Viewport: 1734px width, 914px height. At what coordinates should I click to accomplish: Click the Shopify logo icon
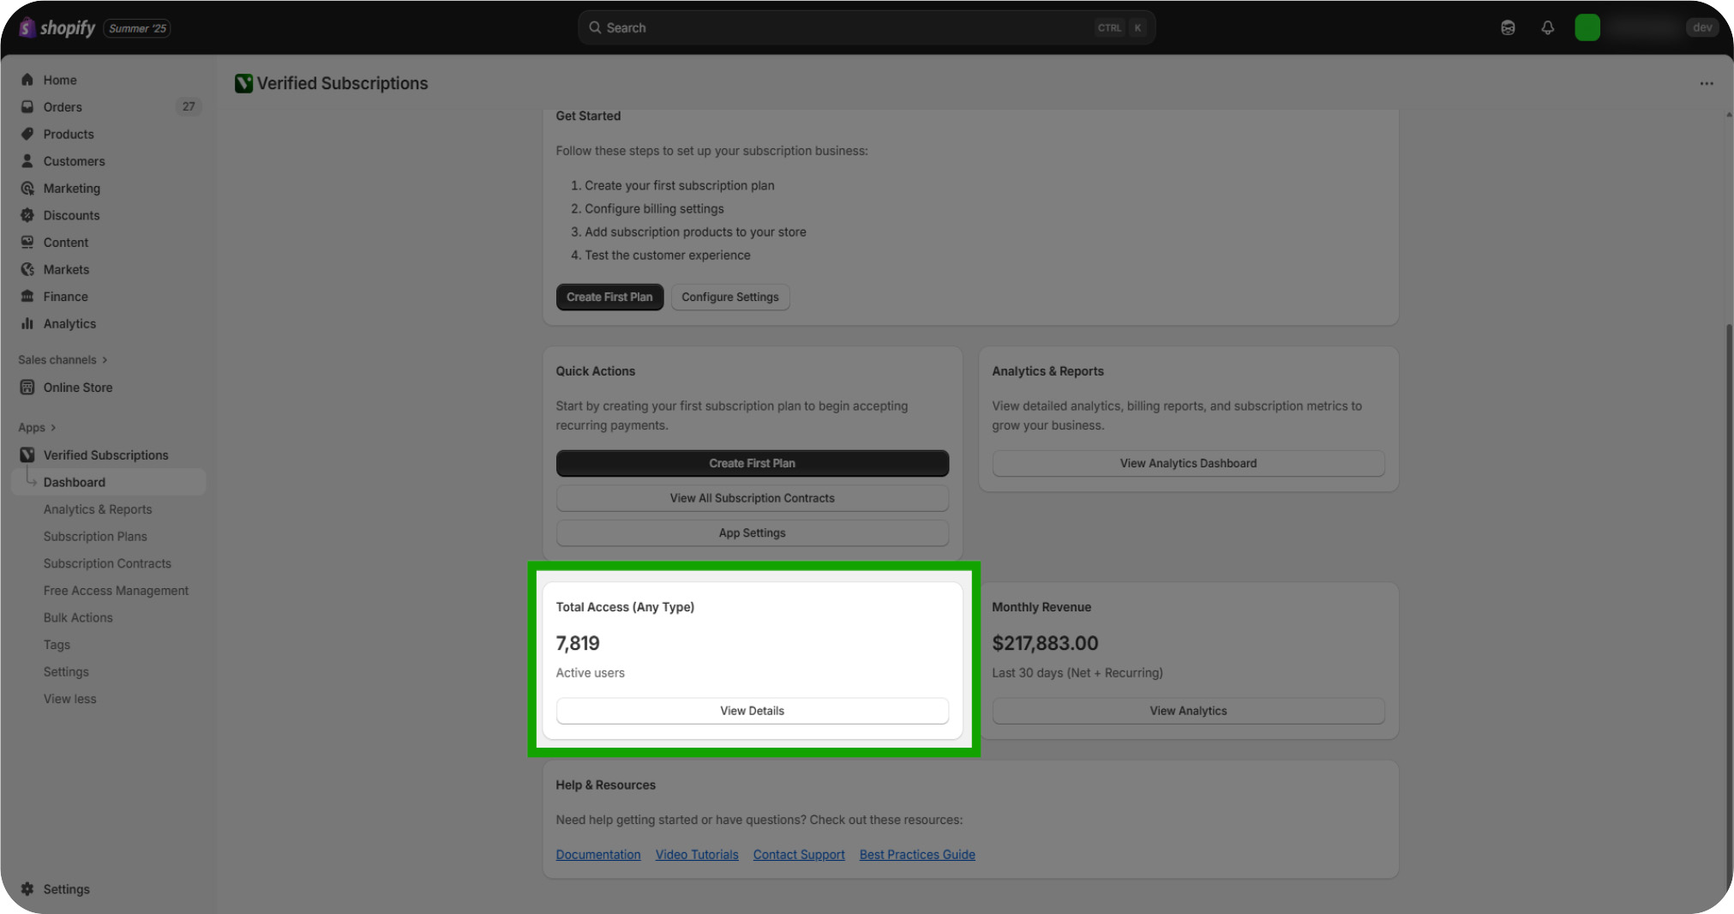[27, 27]
